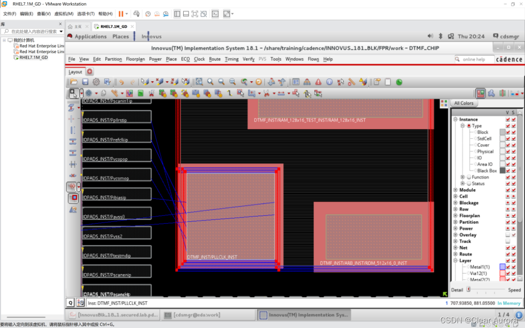The height and width of the screenshot is (328, 525).
Task: Click the save design floppy icon
Action: tap(85, 82)
